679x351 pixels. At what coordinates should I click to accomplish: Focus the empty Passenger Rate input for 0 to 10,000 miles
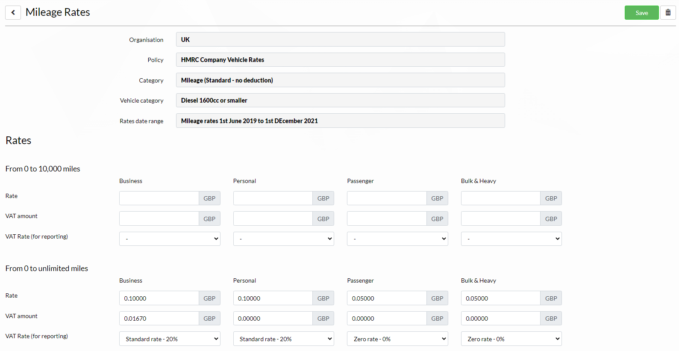(x=387, y=198)
